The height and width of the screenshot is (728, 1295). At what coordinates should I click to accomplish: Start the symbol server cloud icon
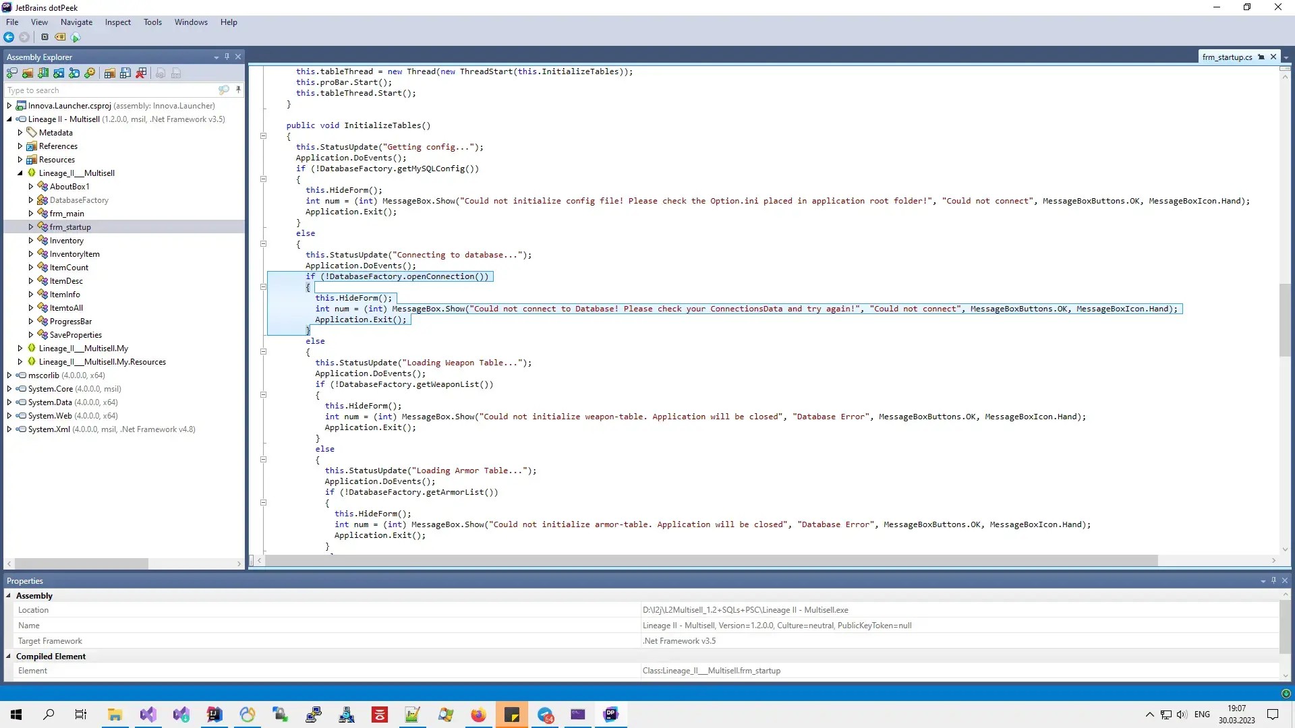click(x=76, y=37)
